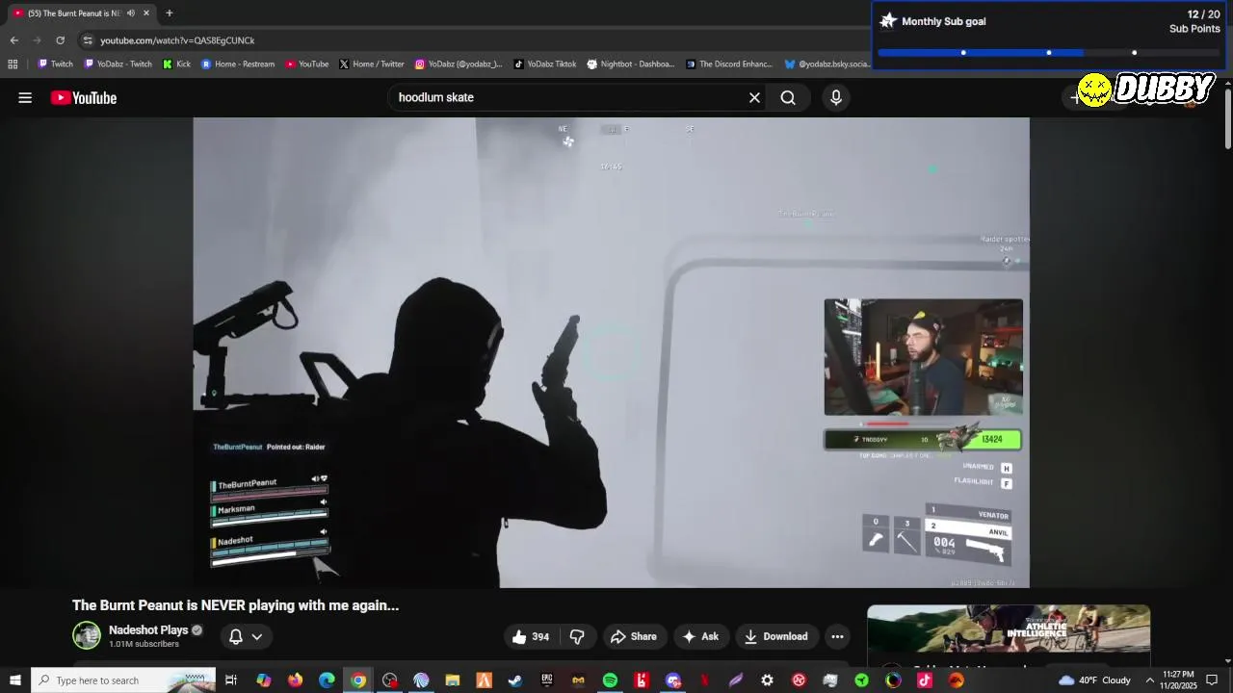Screen dimensions: 1233x693
Task: Click the Monthly Sub goal progress bar
Action: pyautogui.click(x=1049, y=53)
